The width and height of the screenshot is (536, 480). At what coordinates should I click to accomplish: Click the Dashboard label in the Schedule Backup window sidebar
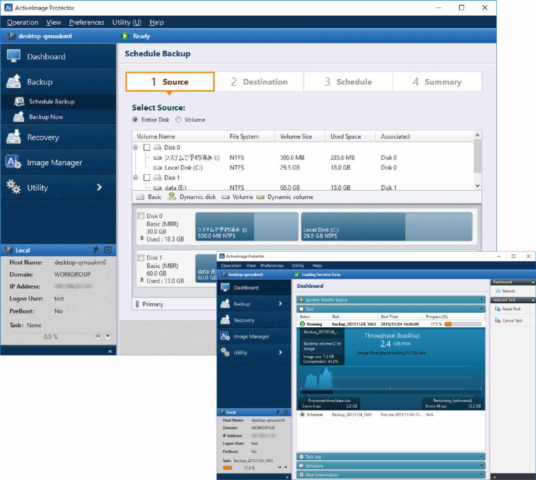tap(46, 56)
